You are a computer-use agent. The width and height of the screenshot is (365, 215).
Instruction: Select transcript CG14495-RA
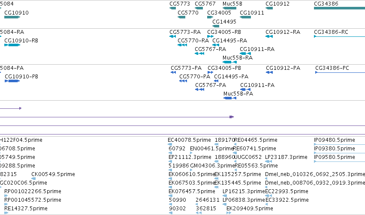coord(216,45)
